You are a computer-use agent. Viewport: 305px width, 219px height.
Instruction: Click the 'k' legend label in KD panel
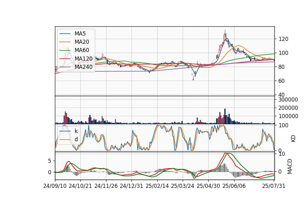[76, 131]
